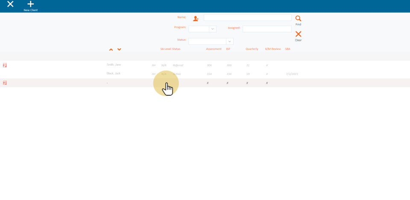Click the Find magnifier icon
The height and width of the screenshot is (200, 410).
[x=298, y=18]
